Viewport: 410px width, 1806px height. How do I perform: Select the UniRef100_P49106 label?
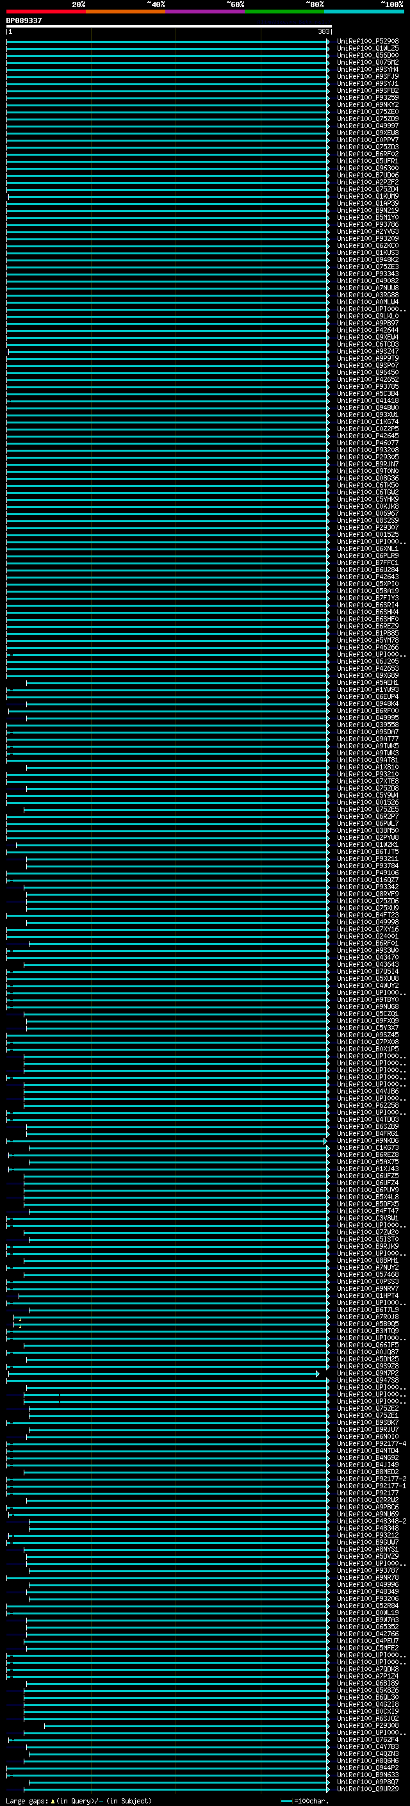(367, 873)
